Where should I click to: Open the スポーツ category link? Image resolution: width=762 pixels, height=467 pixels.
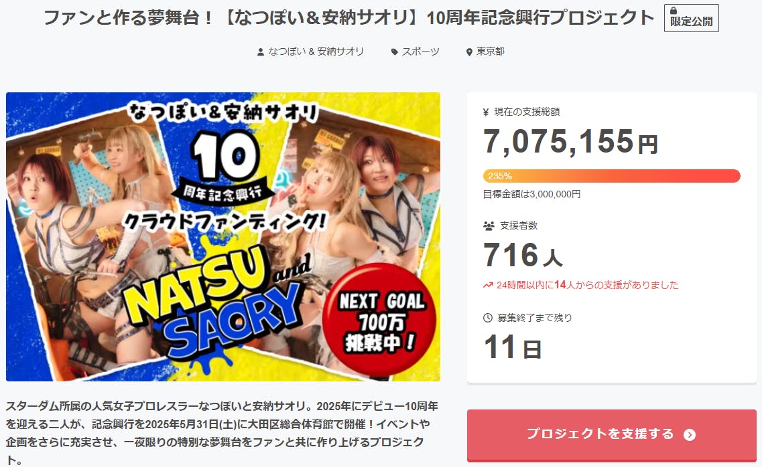pos(421,52)
